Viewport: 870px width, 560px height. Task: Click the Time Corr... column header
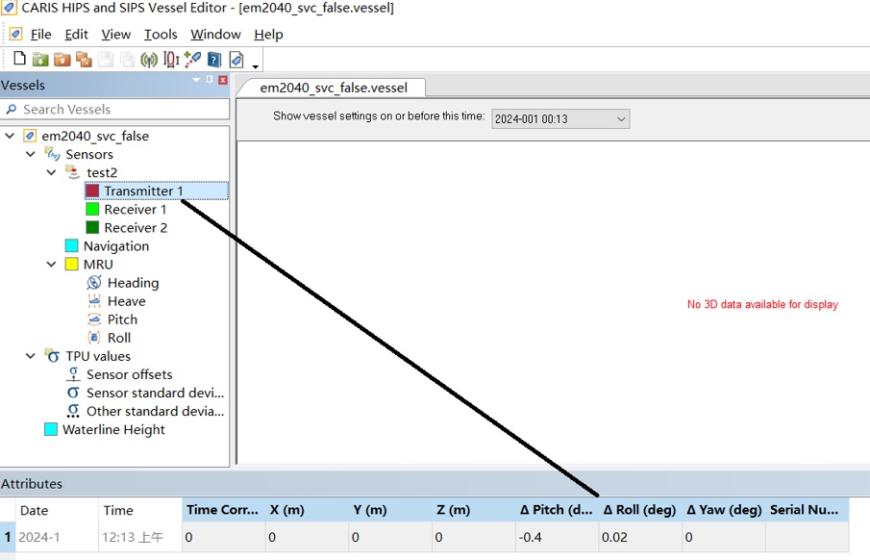[224, 510]
